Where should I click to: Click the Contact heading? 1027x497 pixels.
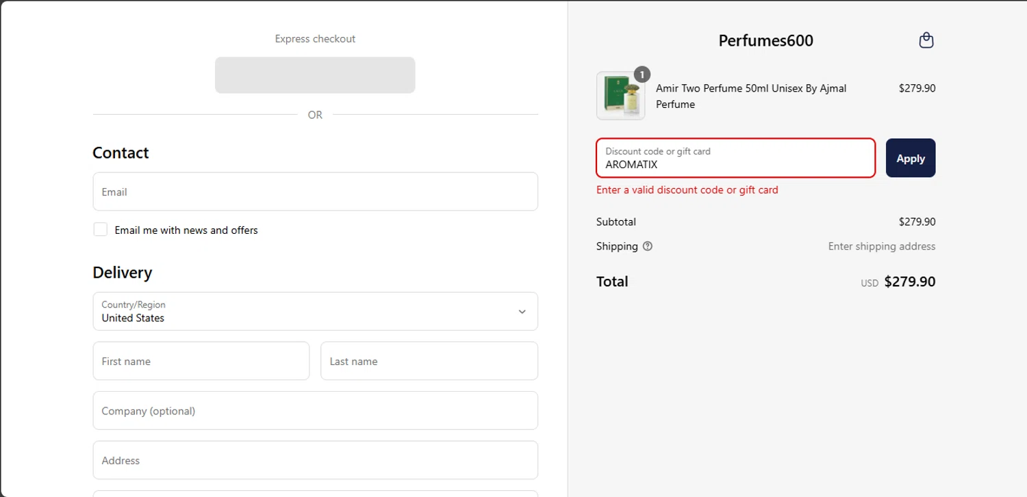[121, 152]
